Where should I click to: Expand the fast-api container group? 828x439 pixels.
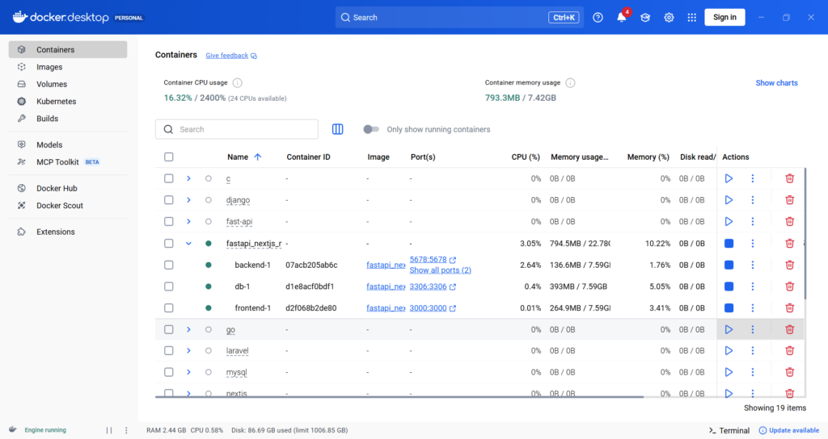click(188, 222)
